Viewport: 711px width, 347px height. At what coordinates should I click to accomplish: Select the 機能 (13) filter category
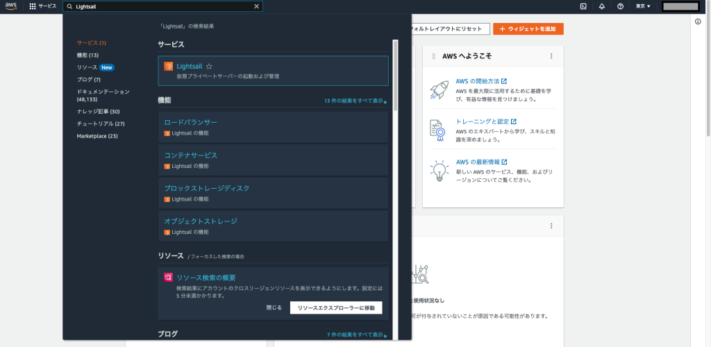coord(87,55)
